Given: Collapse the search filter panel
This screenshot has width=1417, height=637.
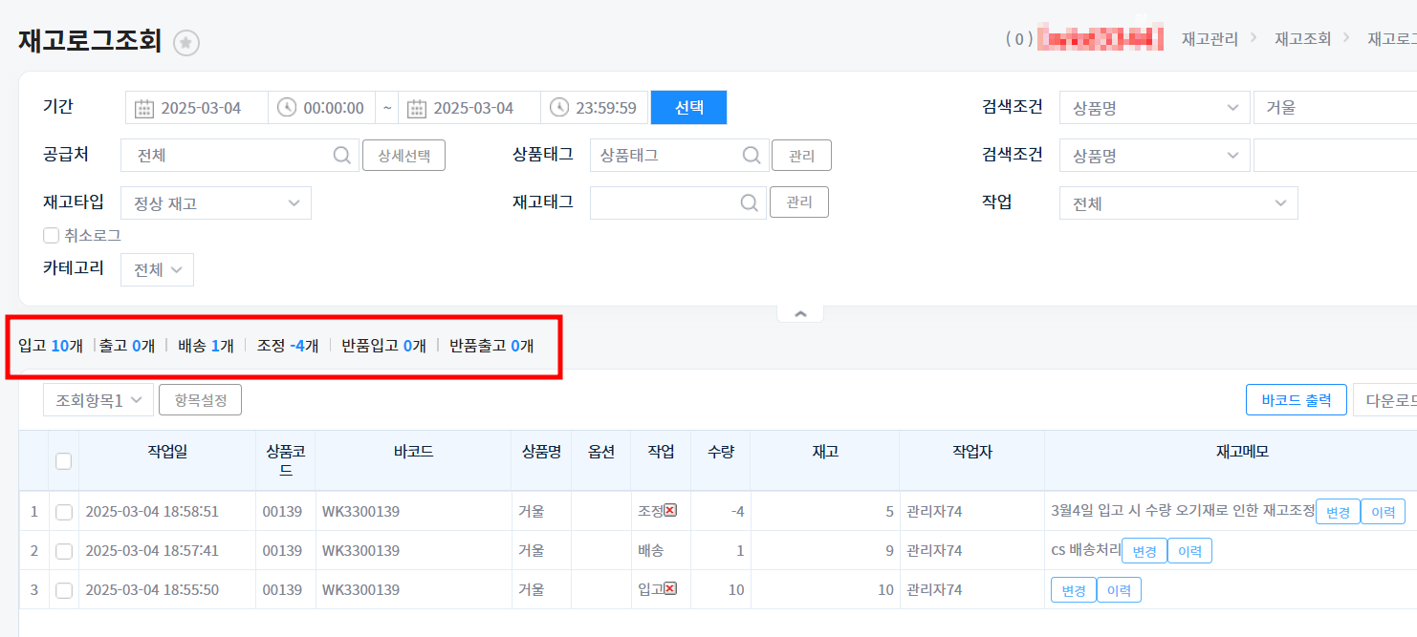Looking at the screenshot, I should point(800,314).
